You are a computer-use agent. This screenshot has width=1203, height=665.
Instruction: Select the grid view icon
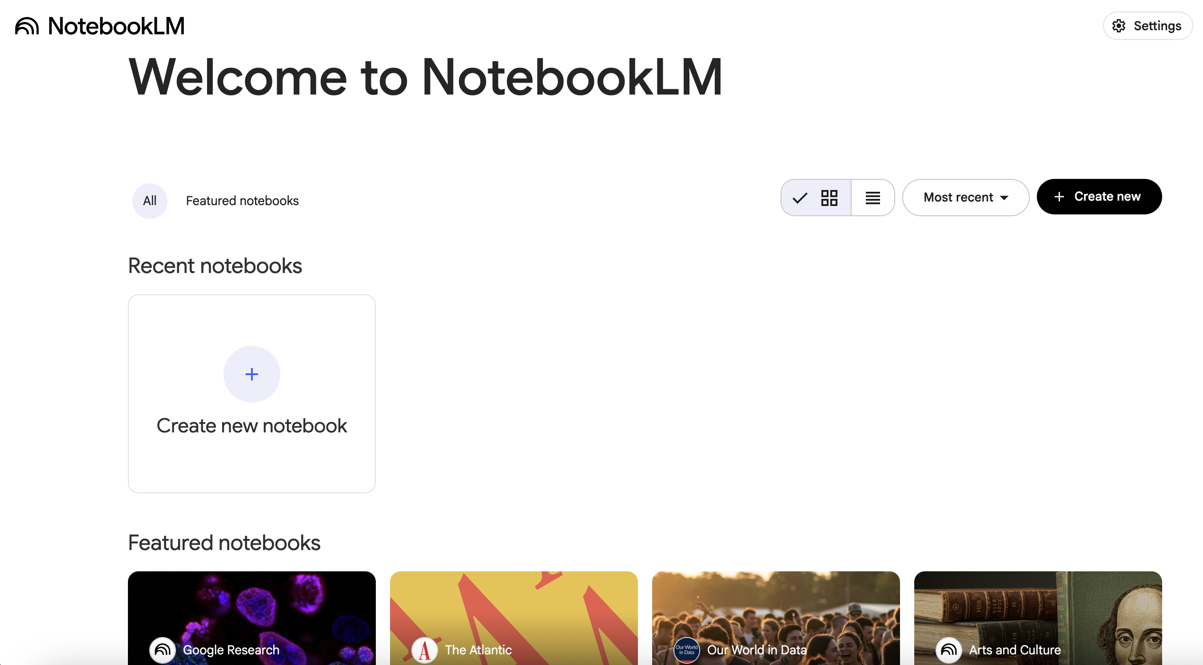point(830,198)
